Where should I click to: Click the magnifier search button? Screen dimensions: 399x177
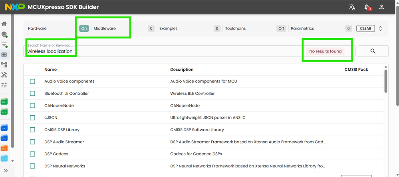click(373, 51)
